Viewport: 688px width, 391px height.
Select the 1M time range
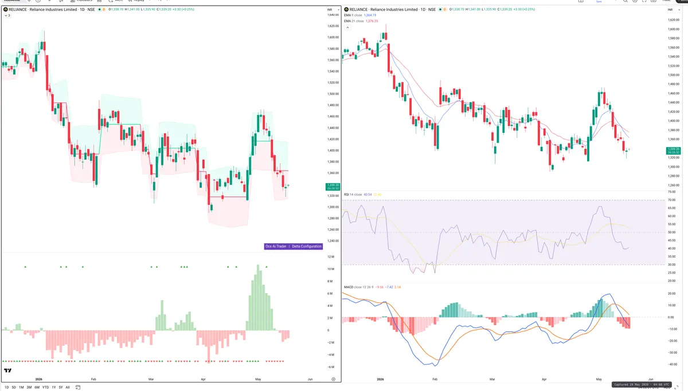22,388
